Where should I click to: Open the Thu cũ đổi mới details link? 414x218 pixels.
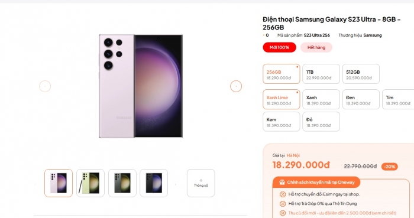pos(342,213)
